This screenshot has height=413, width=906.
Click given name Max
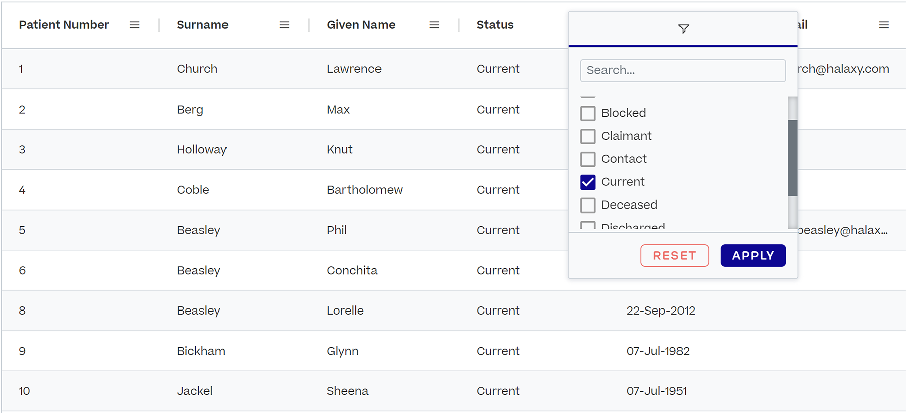point(338,110)
